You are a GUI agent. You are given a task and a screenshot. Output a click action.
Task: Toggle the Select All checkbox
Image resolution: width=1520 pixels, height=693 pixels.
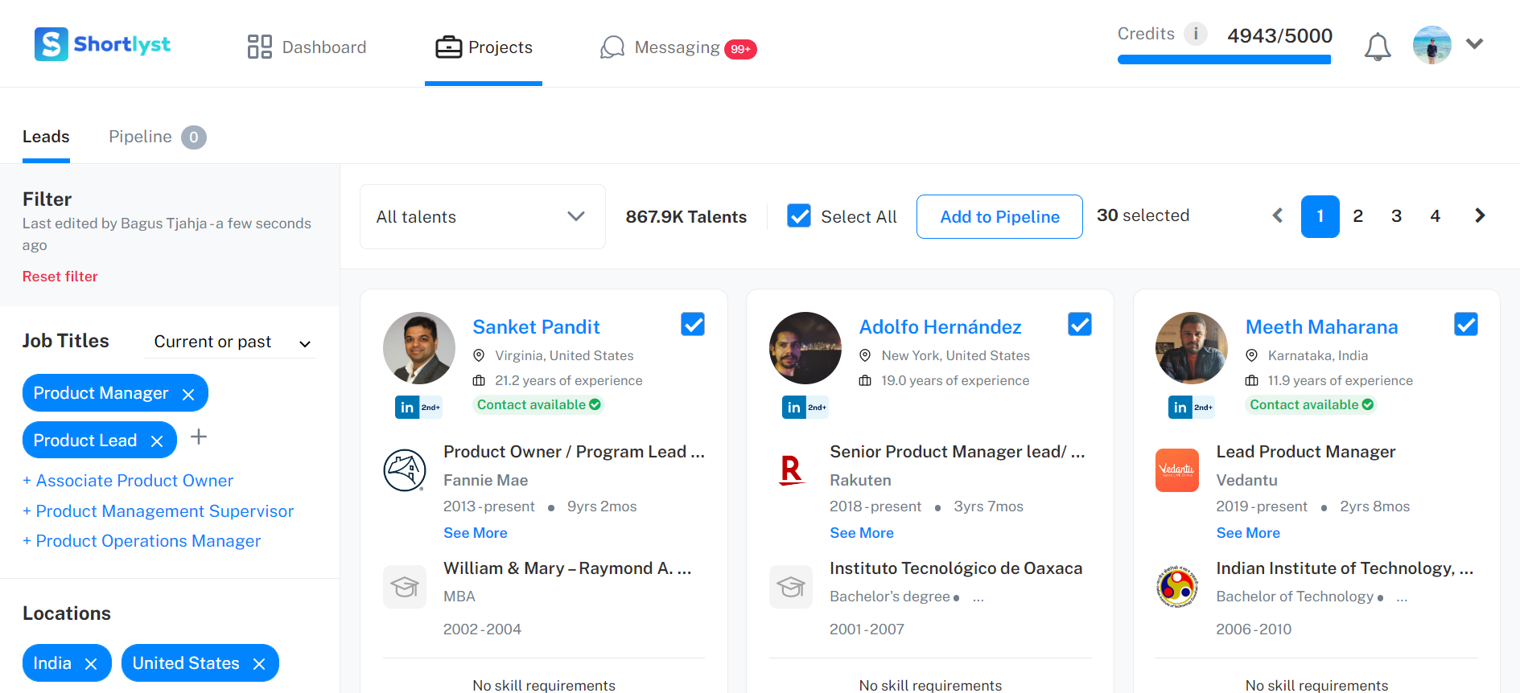tap(799, 215)
